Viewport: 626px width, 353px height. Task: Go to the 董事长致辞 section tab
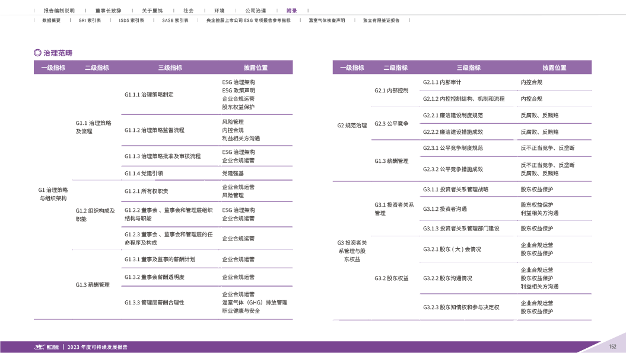coord(108,11)
